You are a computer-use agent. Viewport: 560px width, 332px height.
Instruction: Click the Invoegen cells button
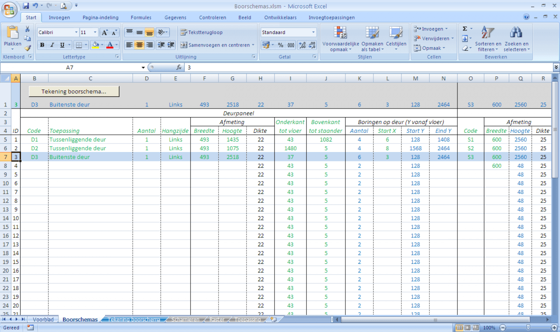(430, 29)
